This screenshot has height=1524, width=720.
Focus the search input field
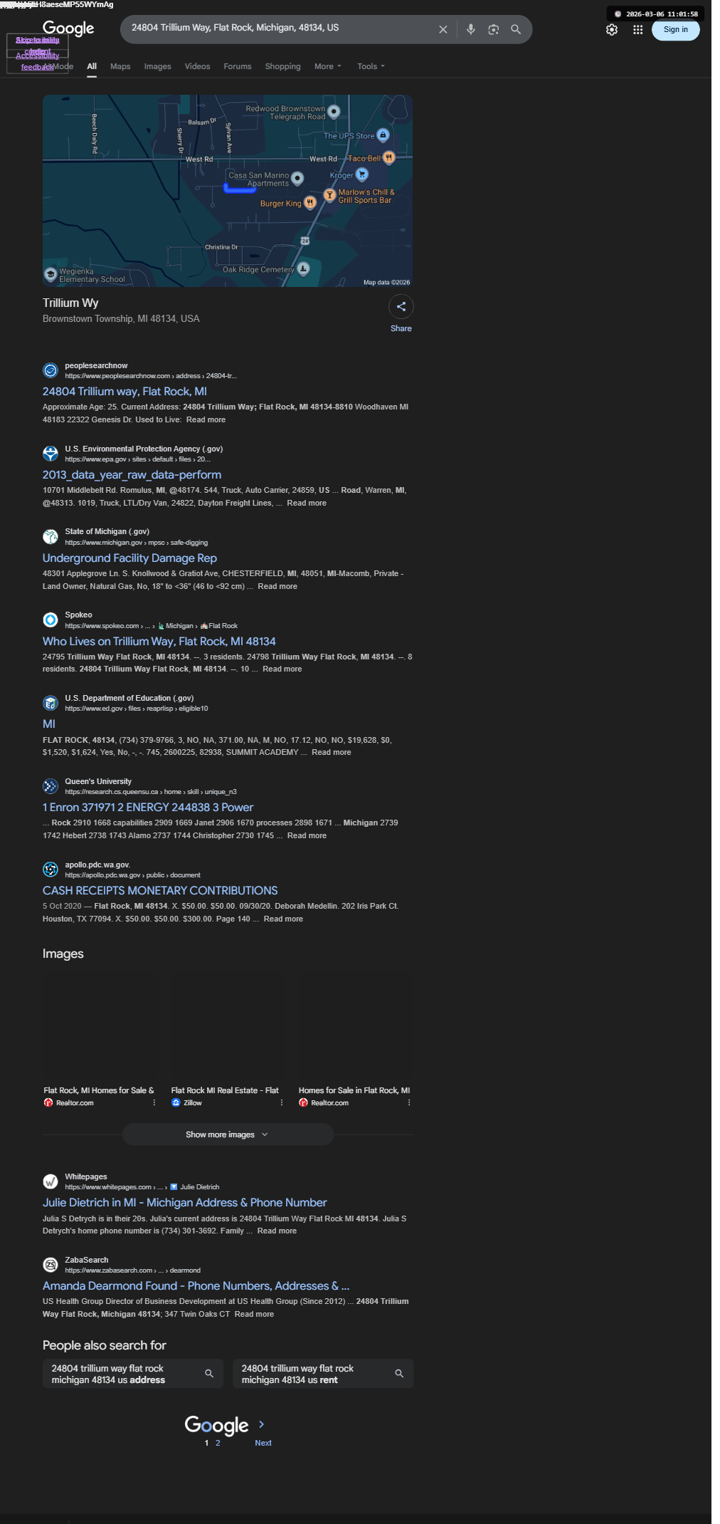277,28
